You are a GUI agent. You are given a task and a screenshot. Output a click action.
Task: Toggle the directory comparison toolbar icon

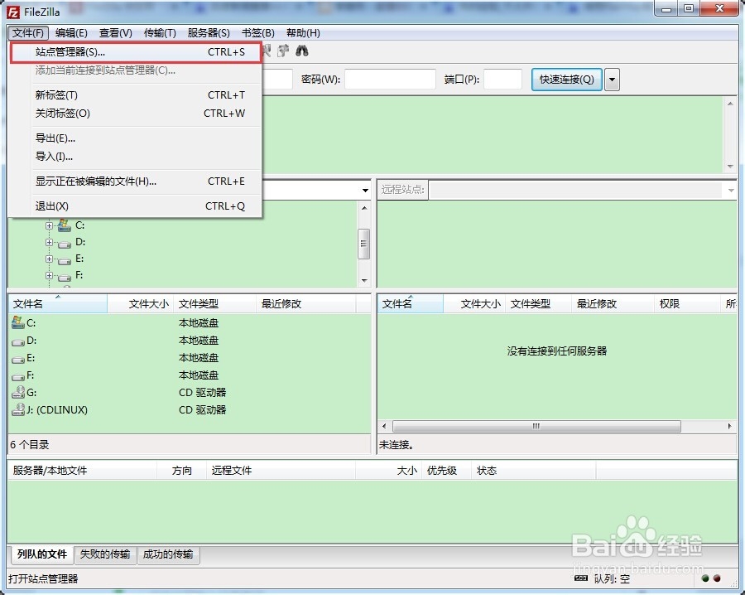tap(268, 51)
